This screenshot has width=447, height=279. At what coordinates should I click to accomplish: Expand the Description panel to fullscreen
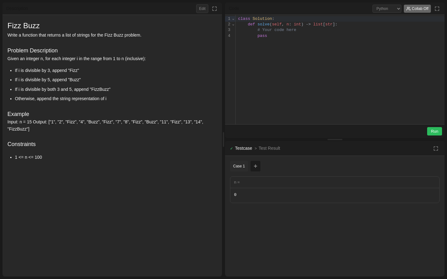pyautogui.click(x=214, y=9)
